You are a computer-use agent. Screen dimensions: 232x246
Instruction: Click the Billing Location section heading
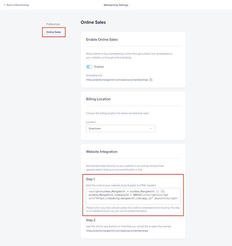click(x=98, y=99)
